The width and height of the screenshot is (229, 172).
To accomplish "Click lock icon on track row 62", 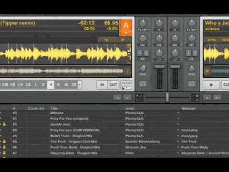I will (x=4, y=124).
